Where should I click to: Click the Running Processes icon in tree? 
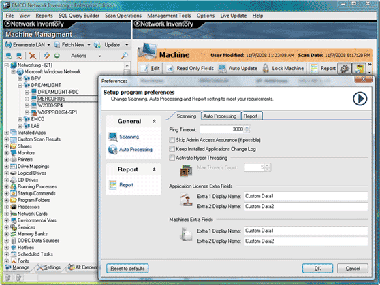tap(14, 186)
